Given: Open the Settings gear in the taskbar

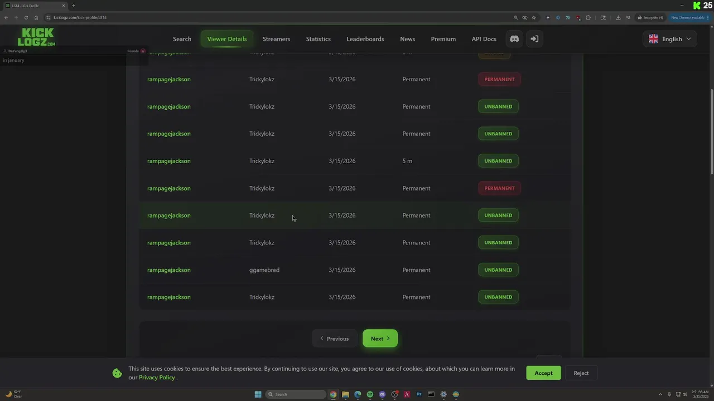Looking at the screenshot, I should 443,394.
